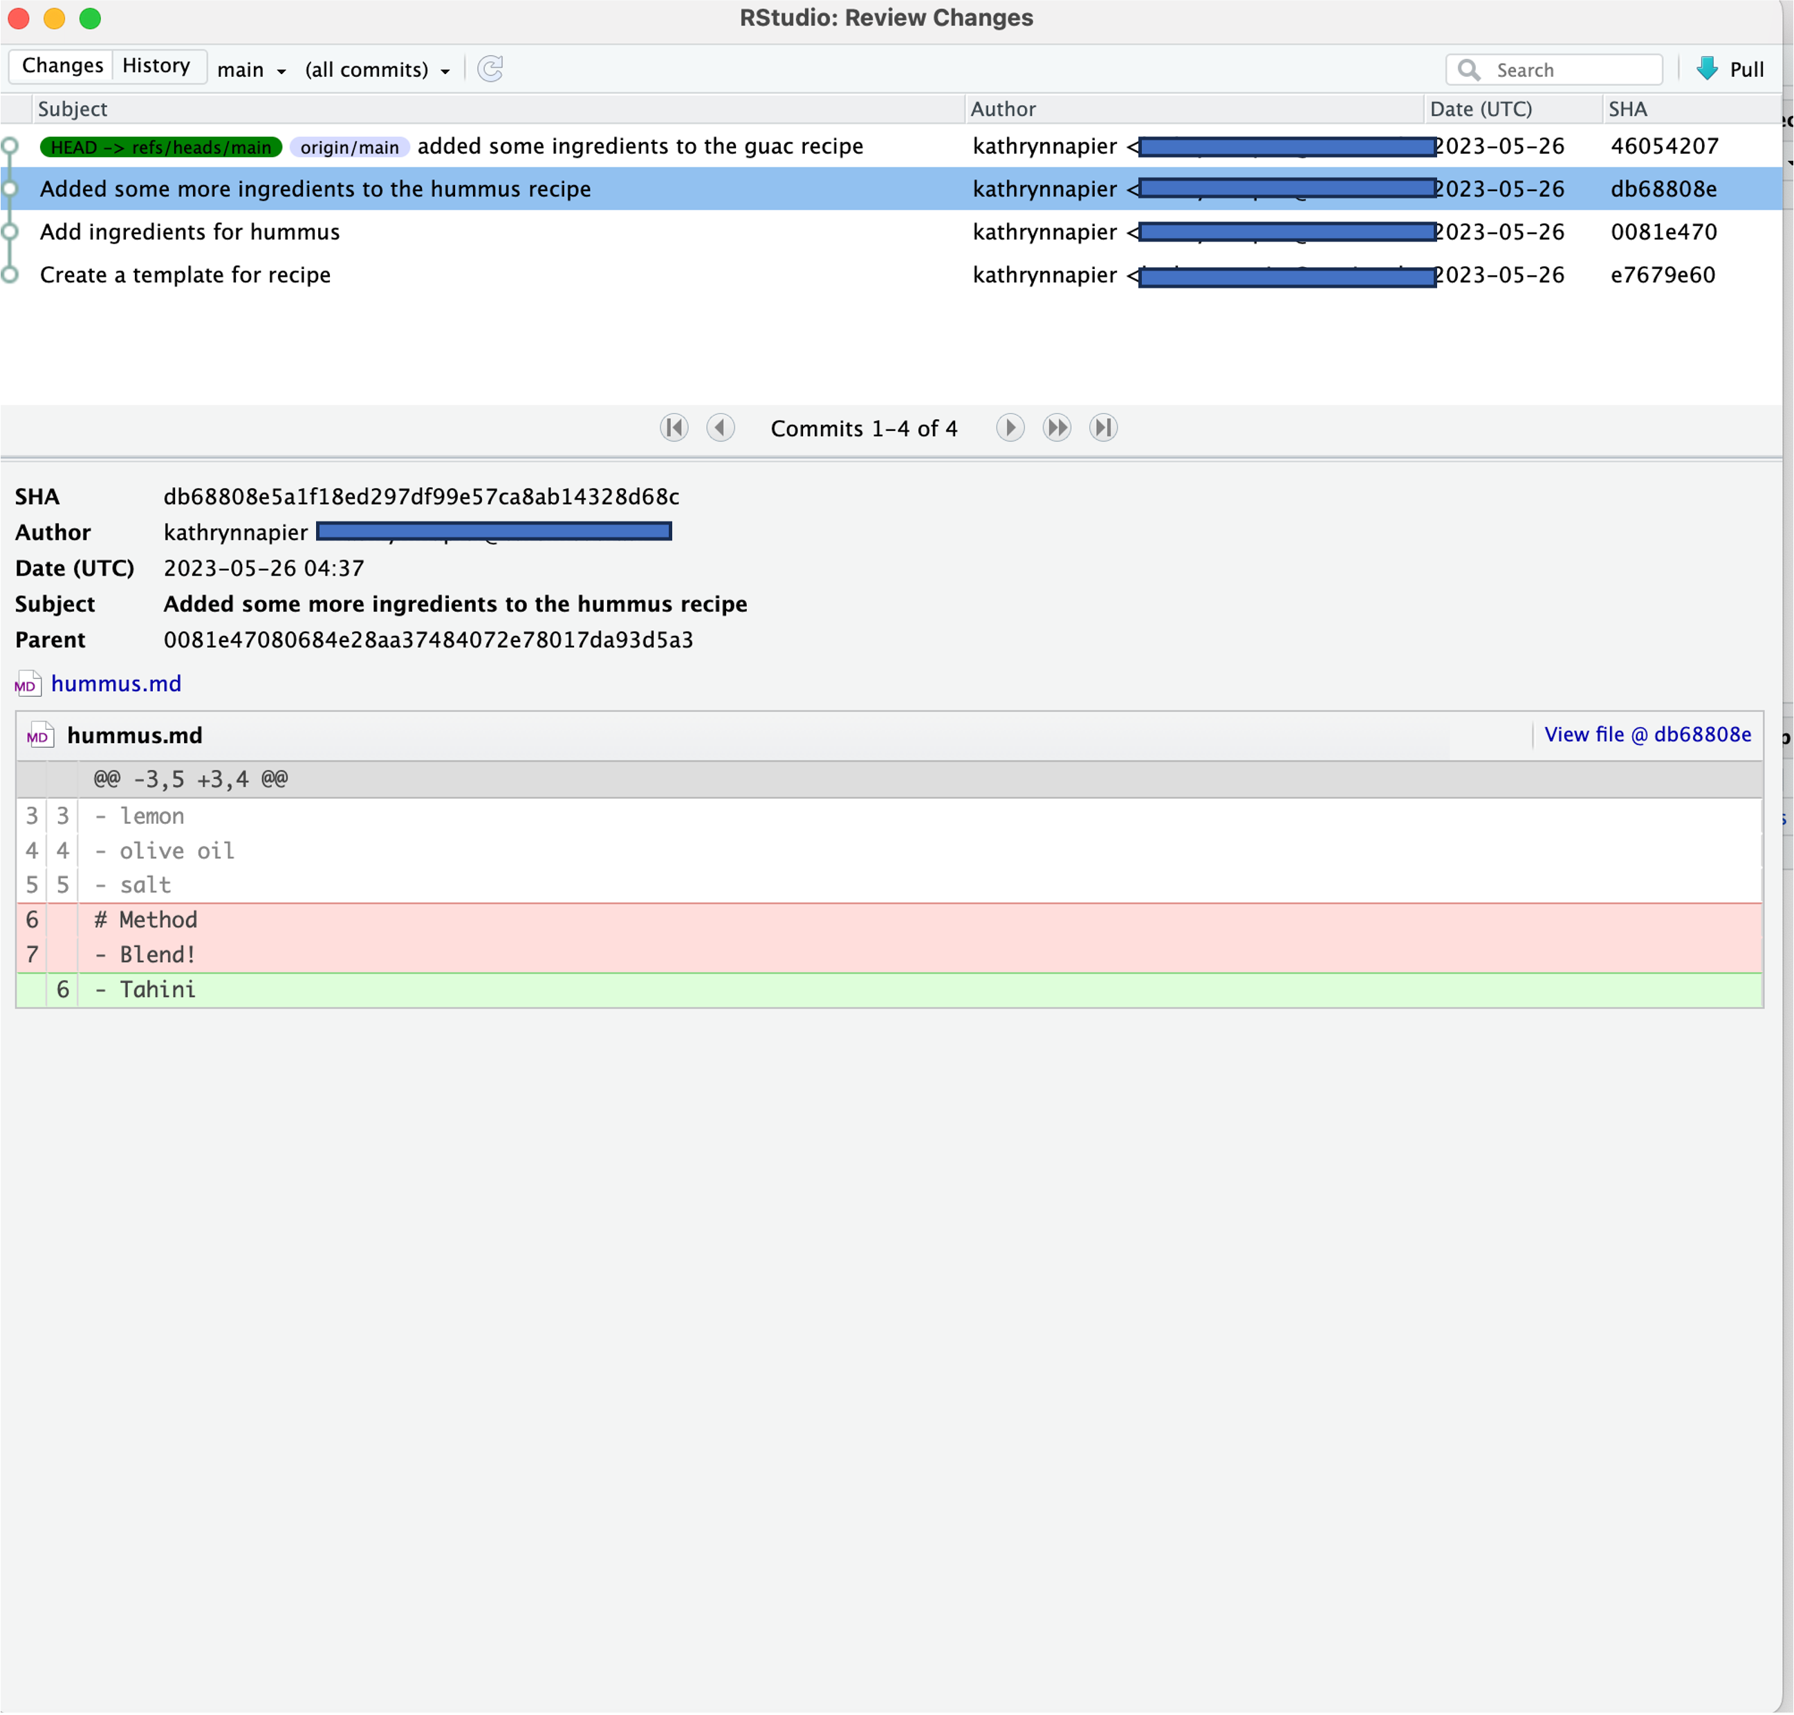Screen dimensions: 1794x1715
Task: Click 'View file @ db68808e' link
Action: (x=1647, y=734)
